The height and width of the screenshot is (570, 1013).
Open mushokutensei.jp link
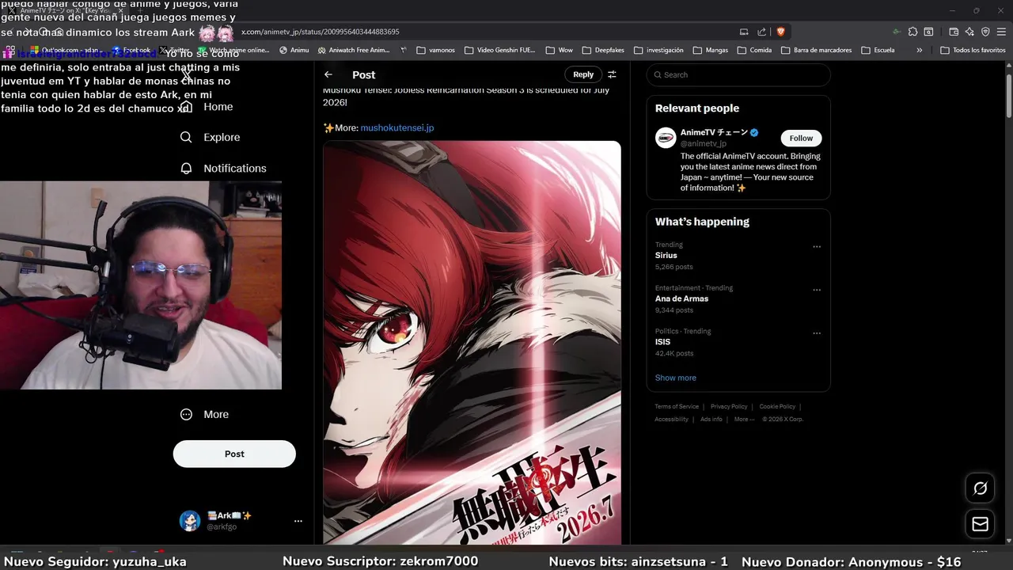[x=397, y=127]
